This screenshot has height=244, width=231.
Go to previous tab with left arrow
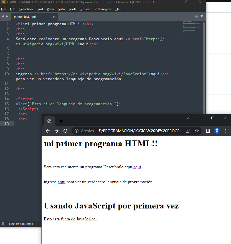[3, 16]
